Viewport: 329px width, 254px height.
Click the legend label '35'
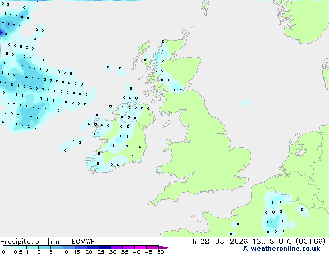(x=125, y=252)
